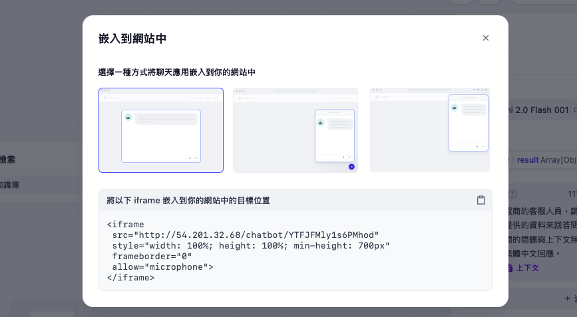Image resolution: width=577 pixels, height=317 pixels.
Task: Copy the iframe embed code with clipboard icon
Action: point(481,200)
